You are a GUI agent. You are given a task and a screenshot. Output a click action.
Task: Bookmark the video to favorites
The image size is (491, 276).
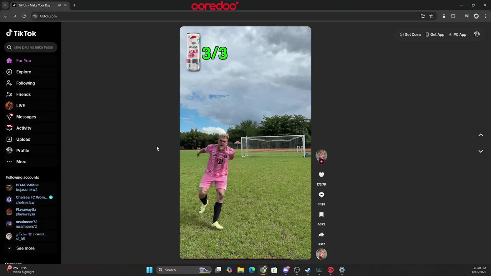pos(321,215)
